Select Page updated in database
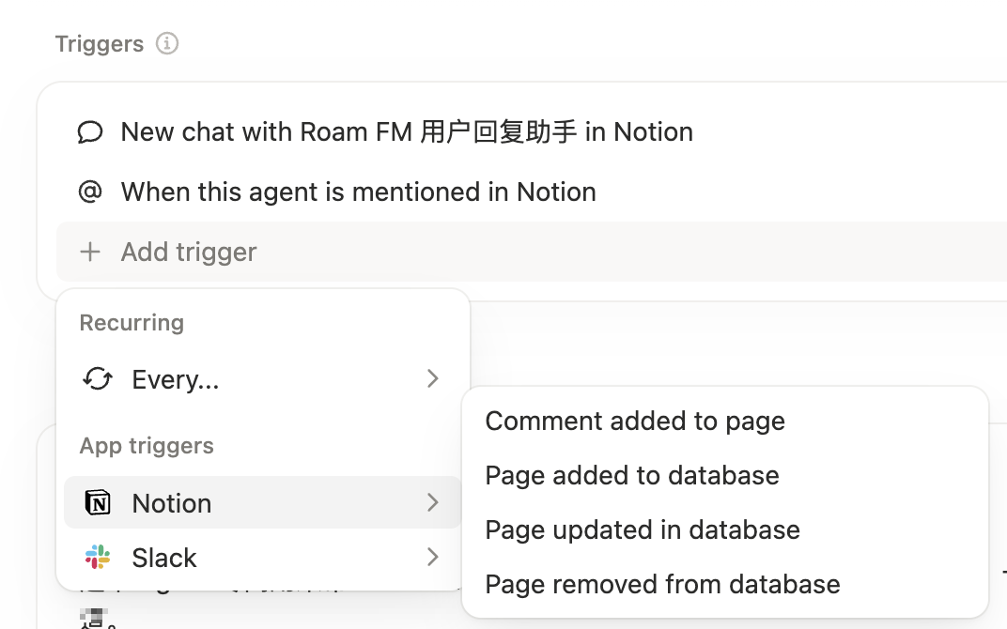1007x629 pixels. (x=643, y=529)
